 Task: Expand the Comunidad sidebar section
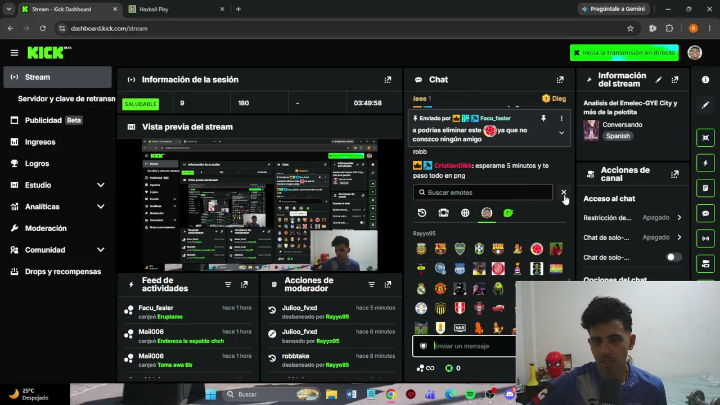point(101,250)
